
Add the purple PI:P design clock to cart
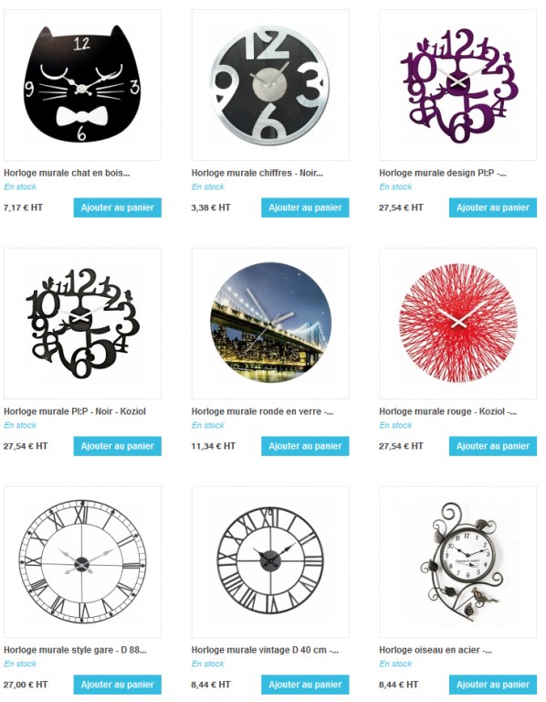coord(493,207)
